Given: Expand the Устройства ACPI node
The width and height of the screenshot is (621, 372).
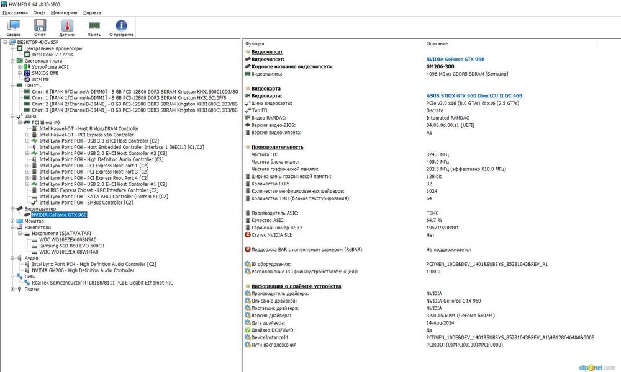Looking at the screenshot, I should [20, 67].
